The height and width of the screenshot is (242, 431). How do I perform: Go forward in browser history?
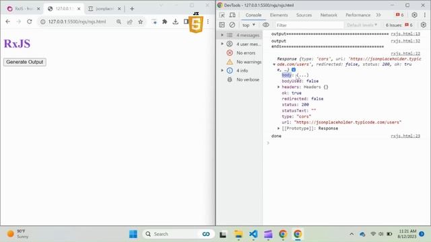tap(18, 22)
